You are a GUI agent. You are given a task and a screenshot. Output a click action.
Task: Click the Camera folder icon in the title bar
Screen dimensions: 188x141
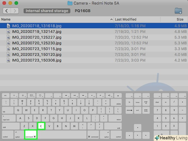coord(70,3)
